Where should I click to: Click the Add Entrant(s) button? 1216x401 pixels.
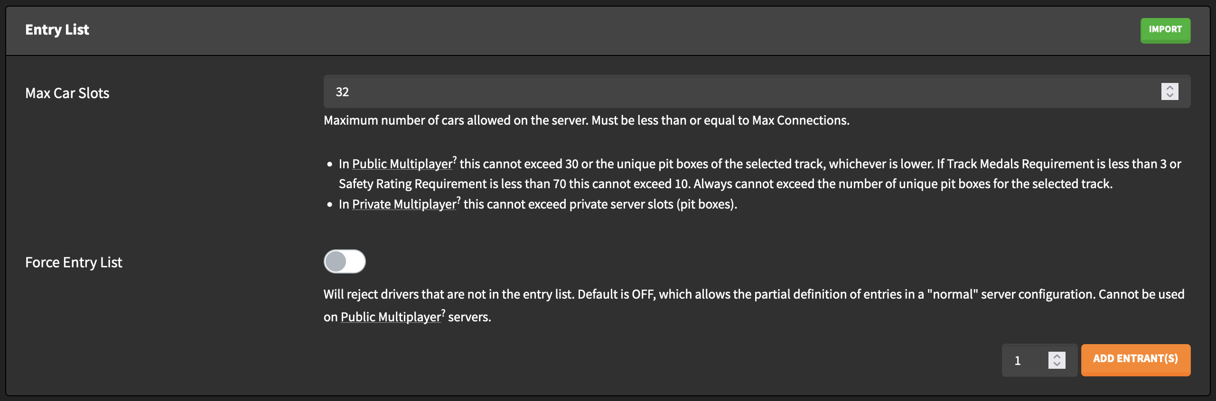[x=1135, y=360]
